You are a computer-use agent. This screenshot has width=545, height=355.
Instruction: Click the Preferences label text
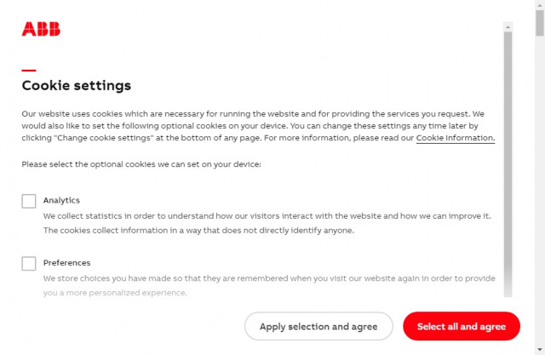point(66,263)
